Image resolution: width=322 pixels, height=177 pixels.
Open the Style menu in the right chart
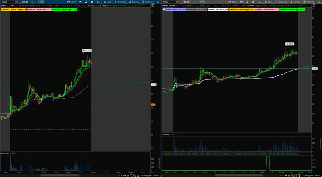268,2
